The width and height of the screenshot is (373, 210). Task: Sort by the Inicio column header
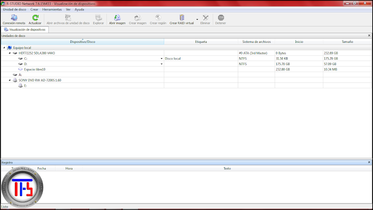299,42
